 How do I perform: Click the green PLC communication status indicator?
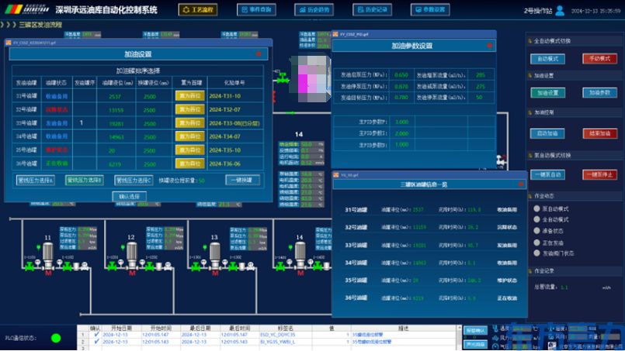[x=56, y=338]
